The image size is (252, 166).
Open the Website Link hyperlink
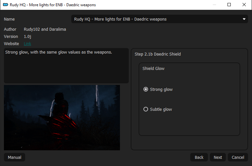click(27, 44)
